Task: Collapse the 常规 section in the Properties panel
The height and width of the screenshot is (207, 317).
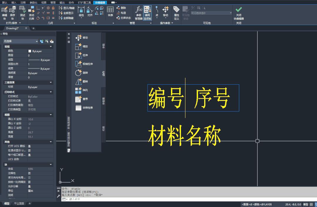Action: point(51,47)
